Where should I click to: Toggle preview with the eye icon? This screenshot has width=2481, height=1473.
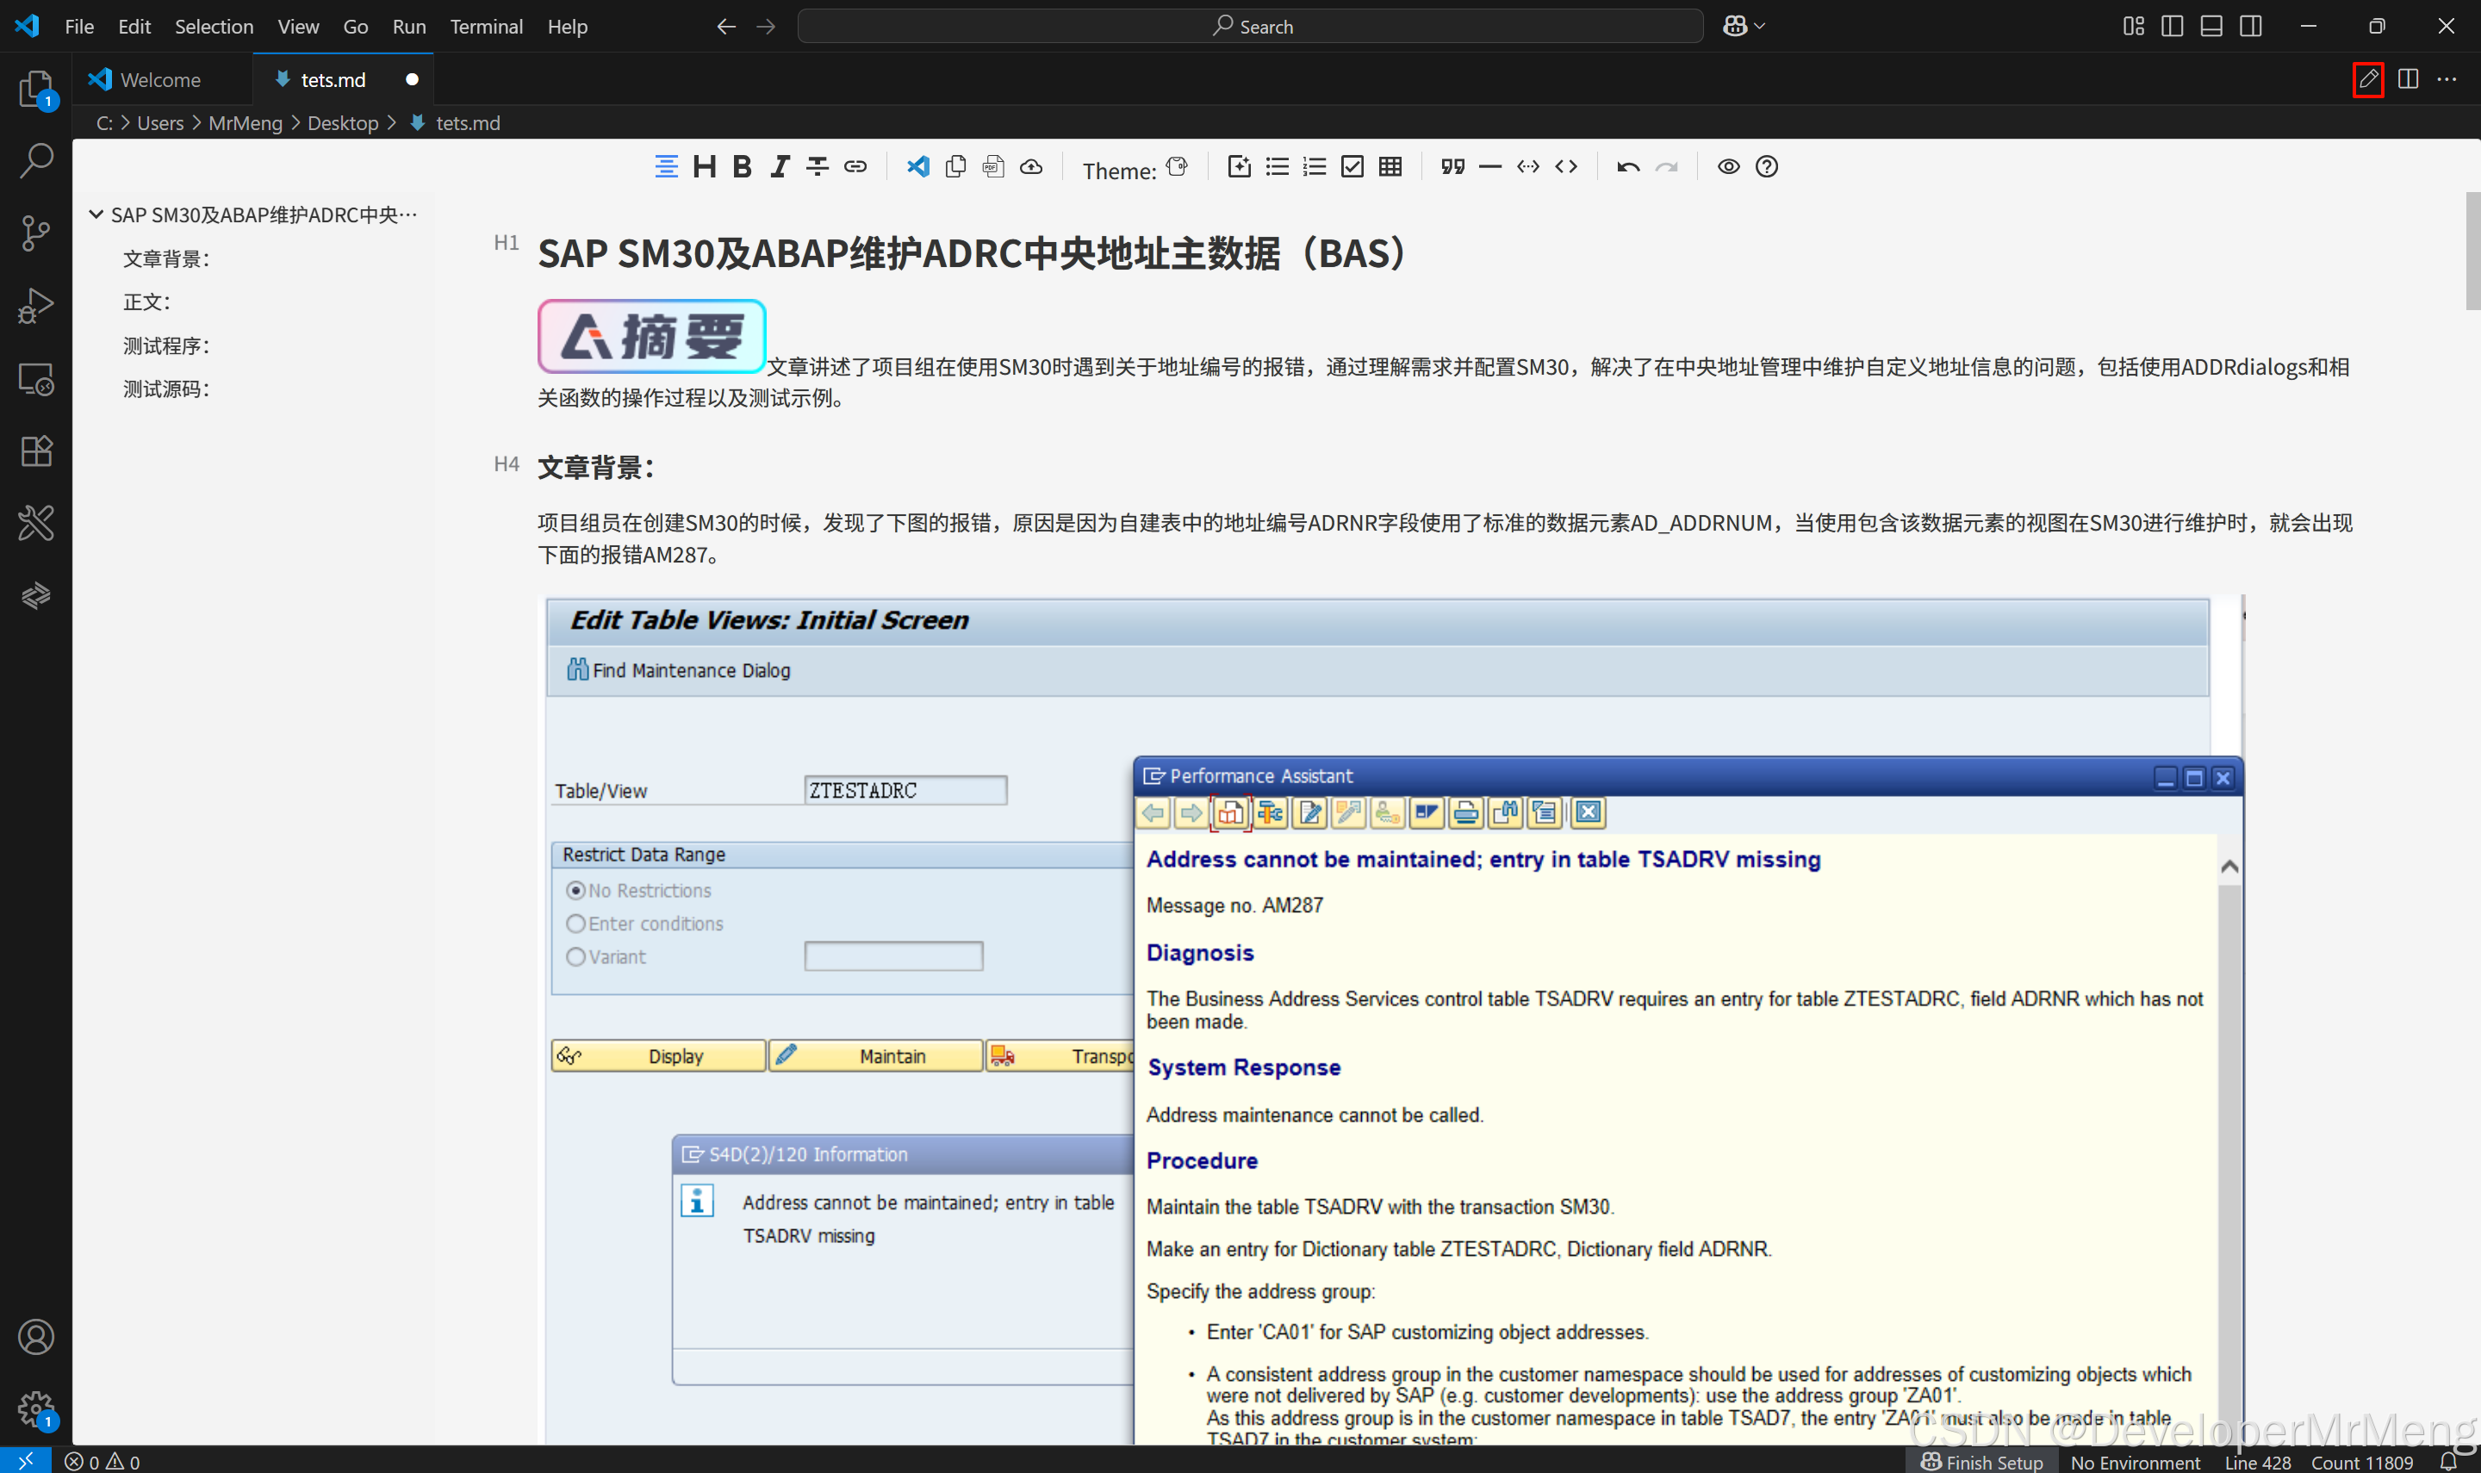coord(1728,167)
